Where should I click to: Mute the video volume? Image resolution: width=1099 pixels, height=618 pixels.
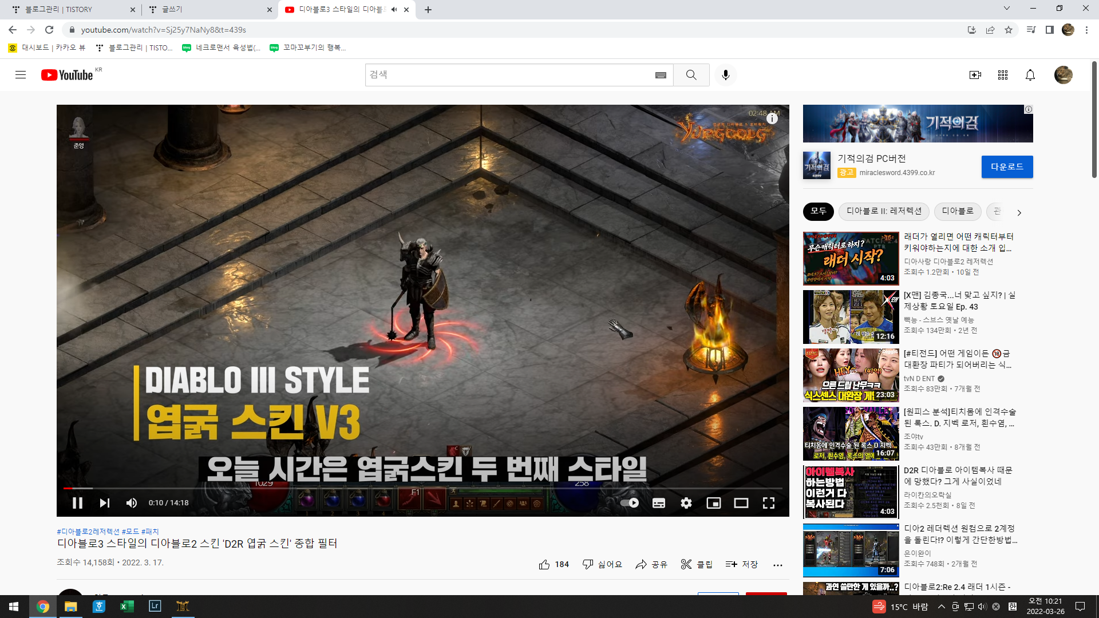[x=131, y=503]
